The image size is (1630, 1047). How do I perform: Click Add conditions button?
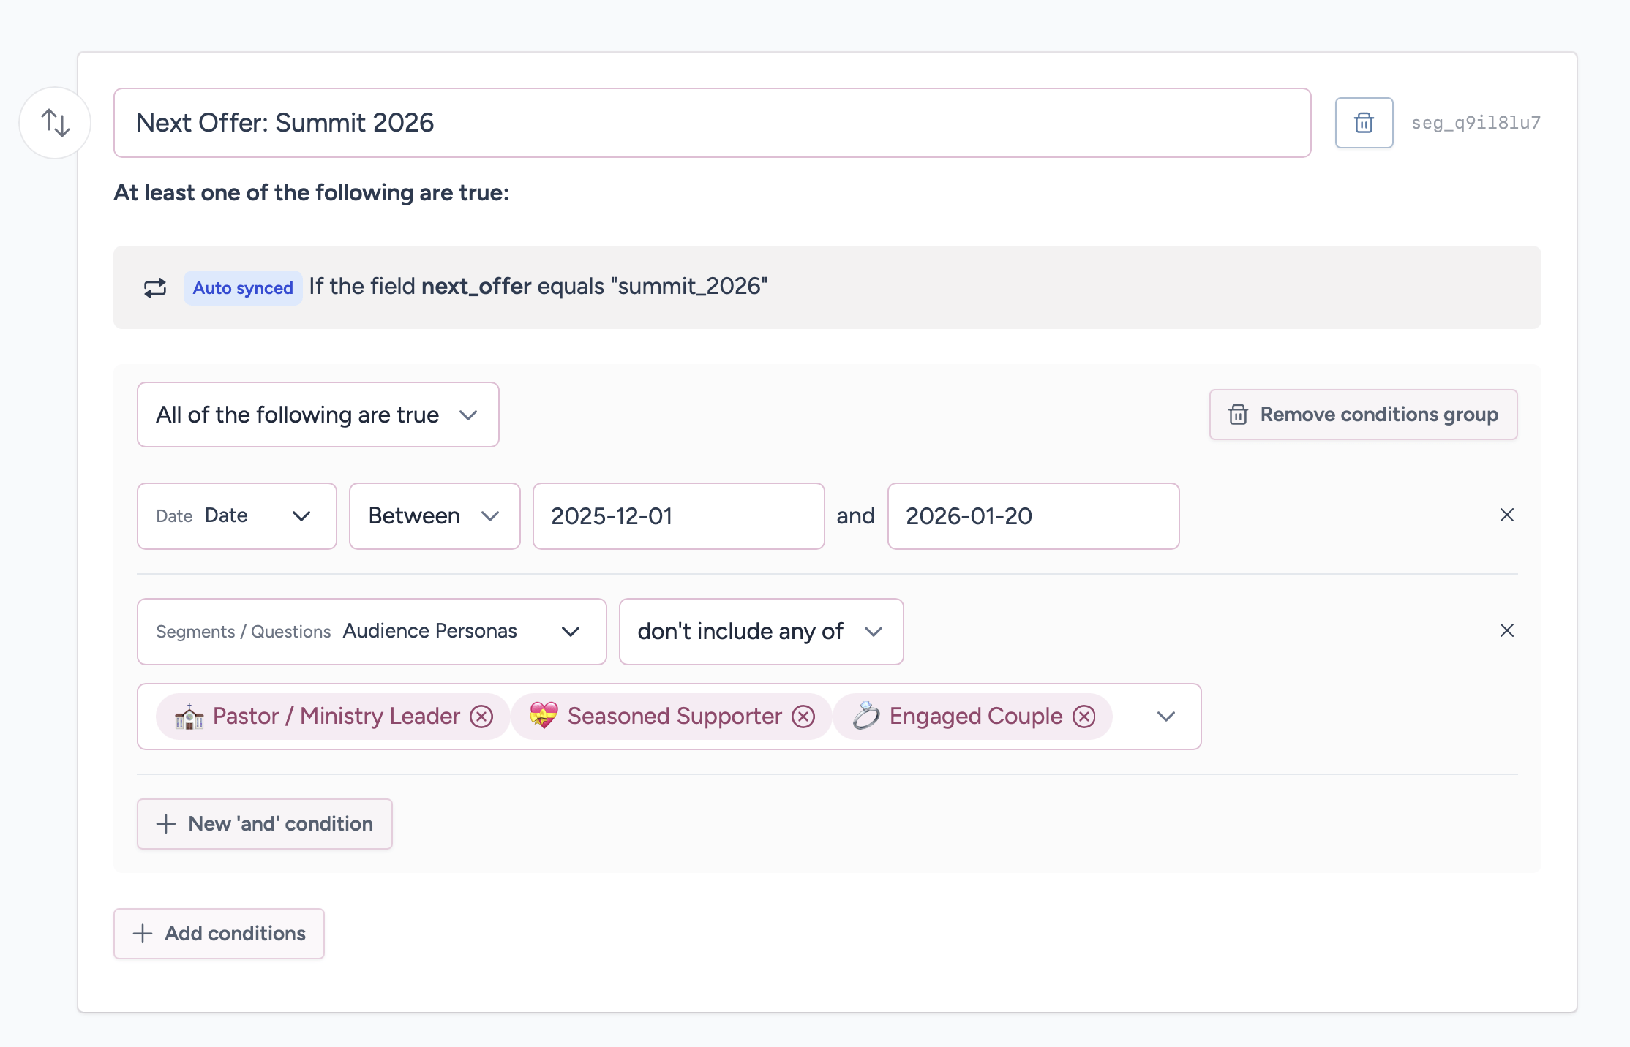tap(219, 934)
